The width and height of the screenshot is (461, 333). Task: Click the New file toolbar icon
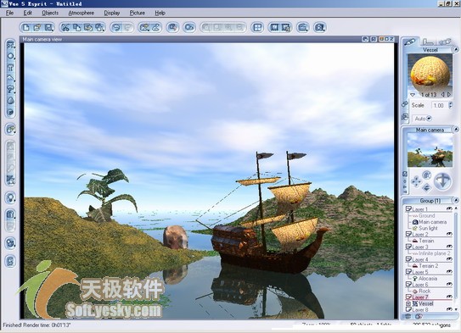click(26, 28)
